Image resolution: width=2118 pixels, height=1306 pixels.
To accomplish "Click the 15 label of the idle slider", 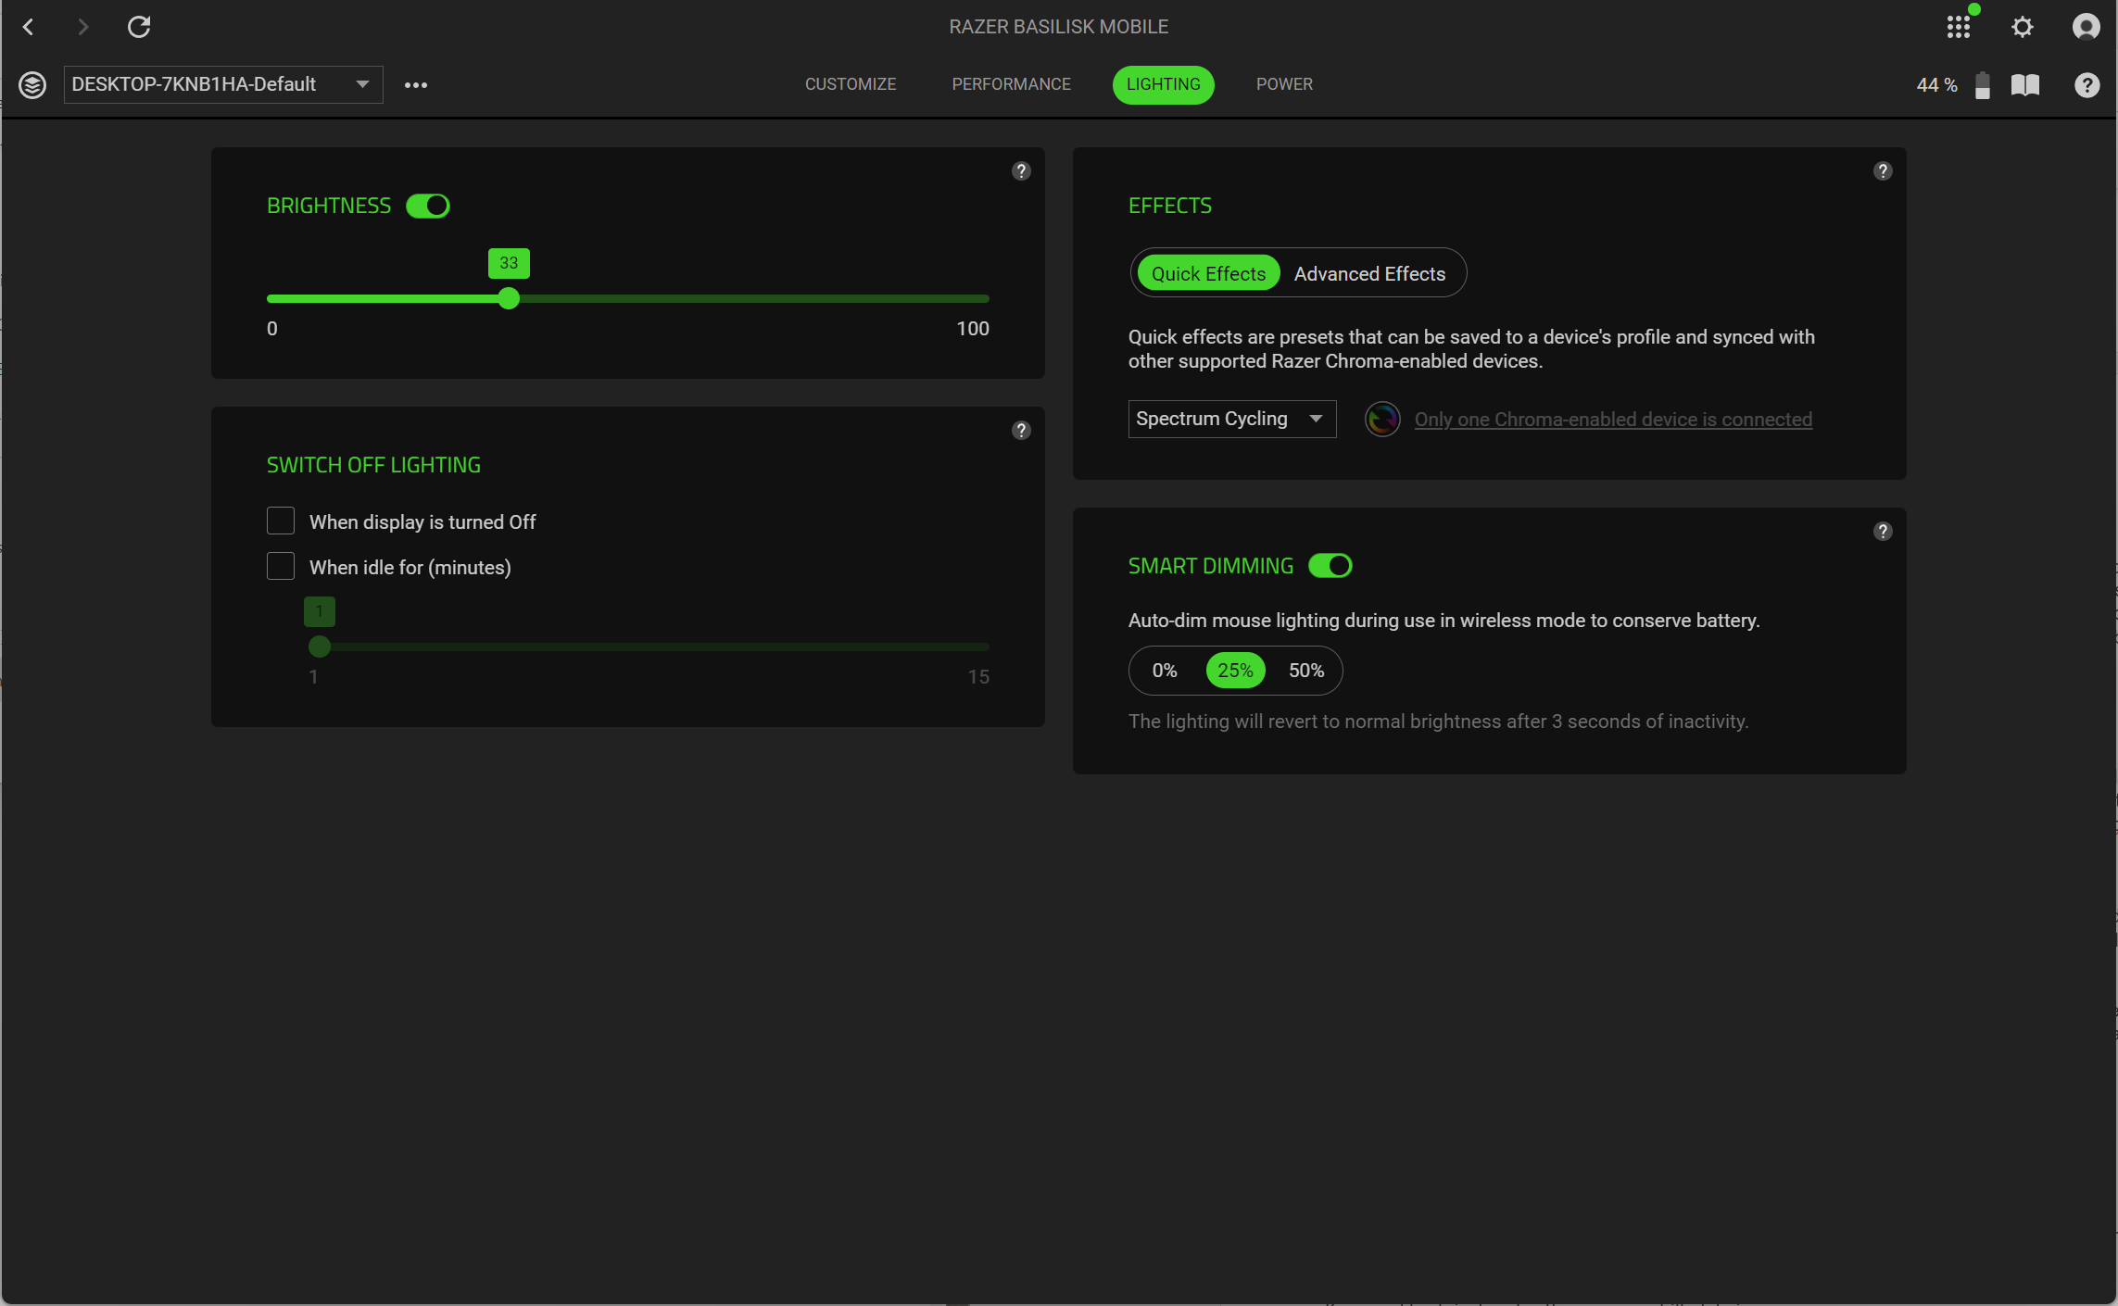I will (x=978, y=677).
